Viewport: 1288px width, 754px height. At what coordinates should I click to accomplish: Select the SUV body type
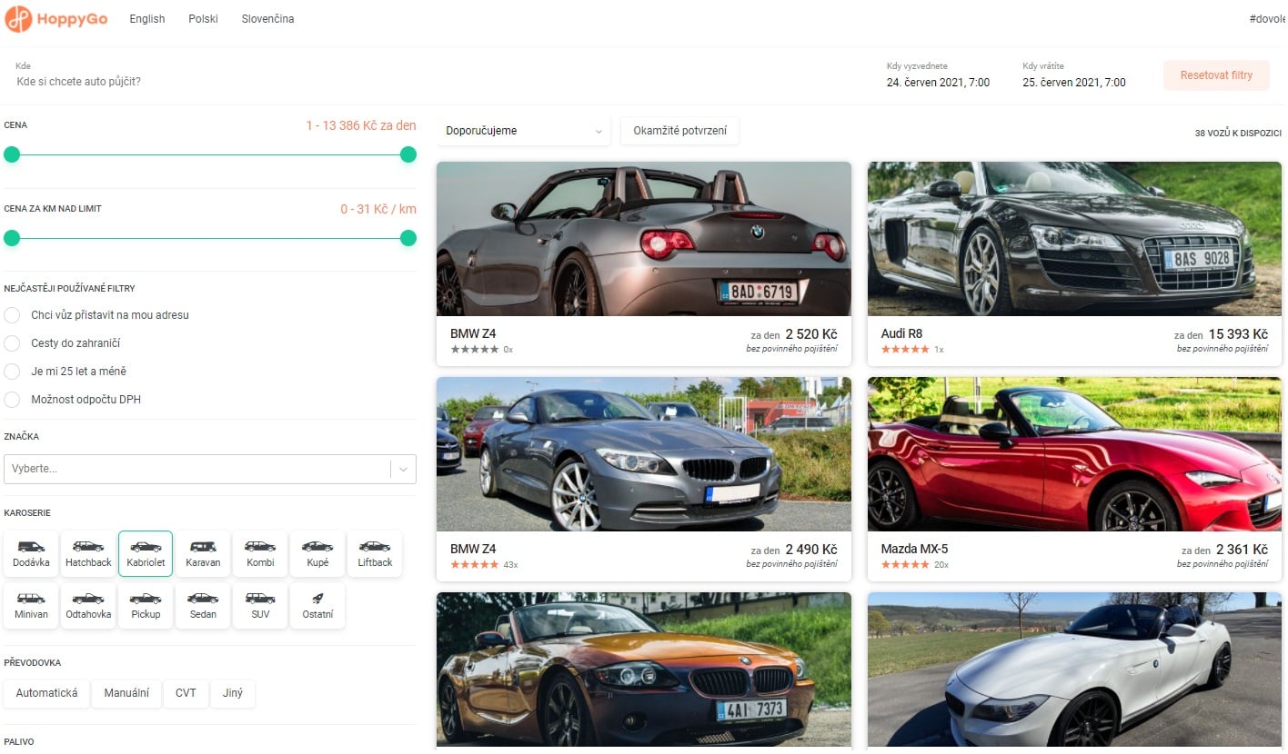[x=260, y=606]
